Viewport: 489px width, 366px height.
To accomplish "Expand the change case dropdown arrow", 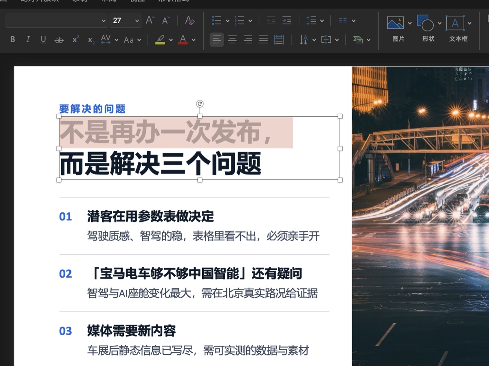I will pyautogui.click(x=139, y=40).
